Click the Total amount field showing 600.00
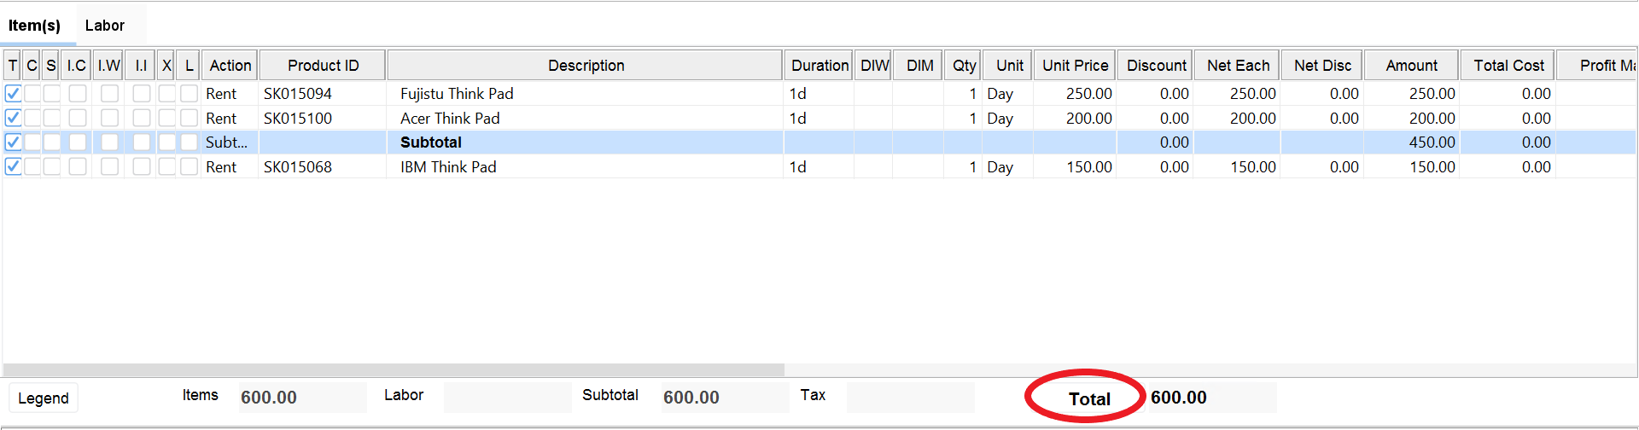The image size is (1639, 430). (x=1211, y=398)
